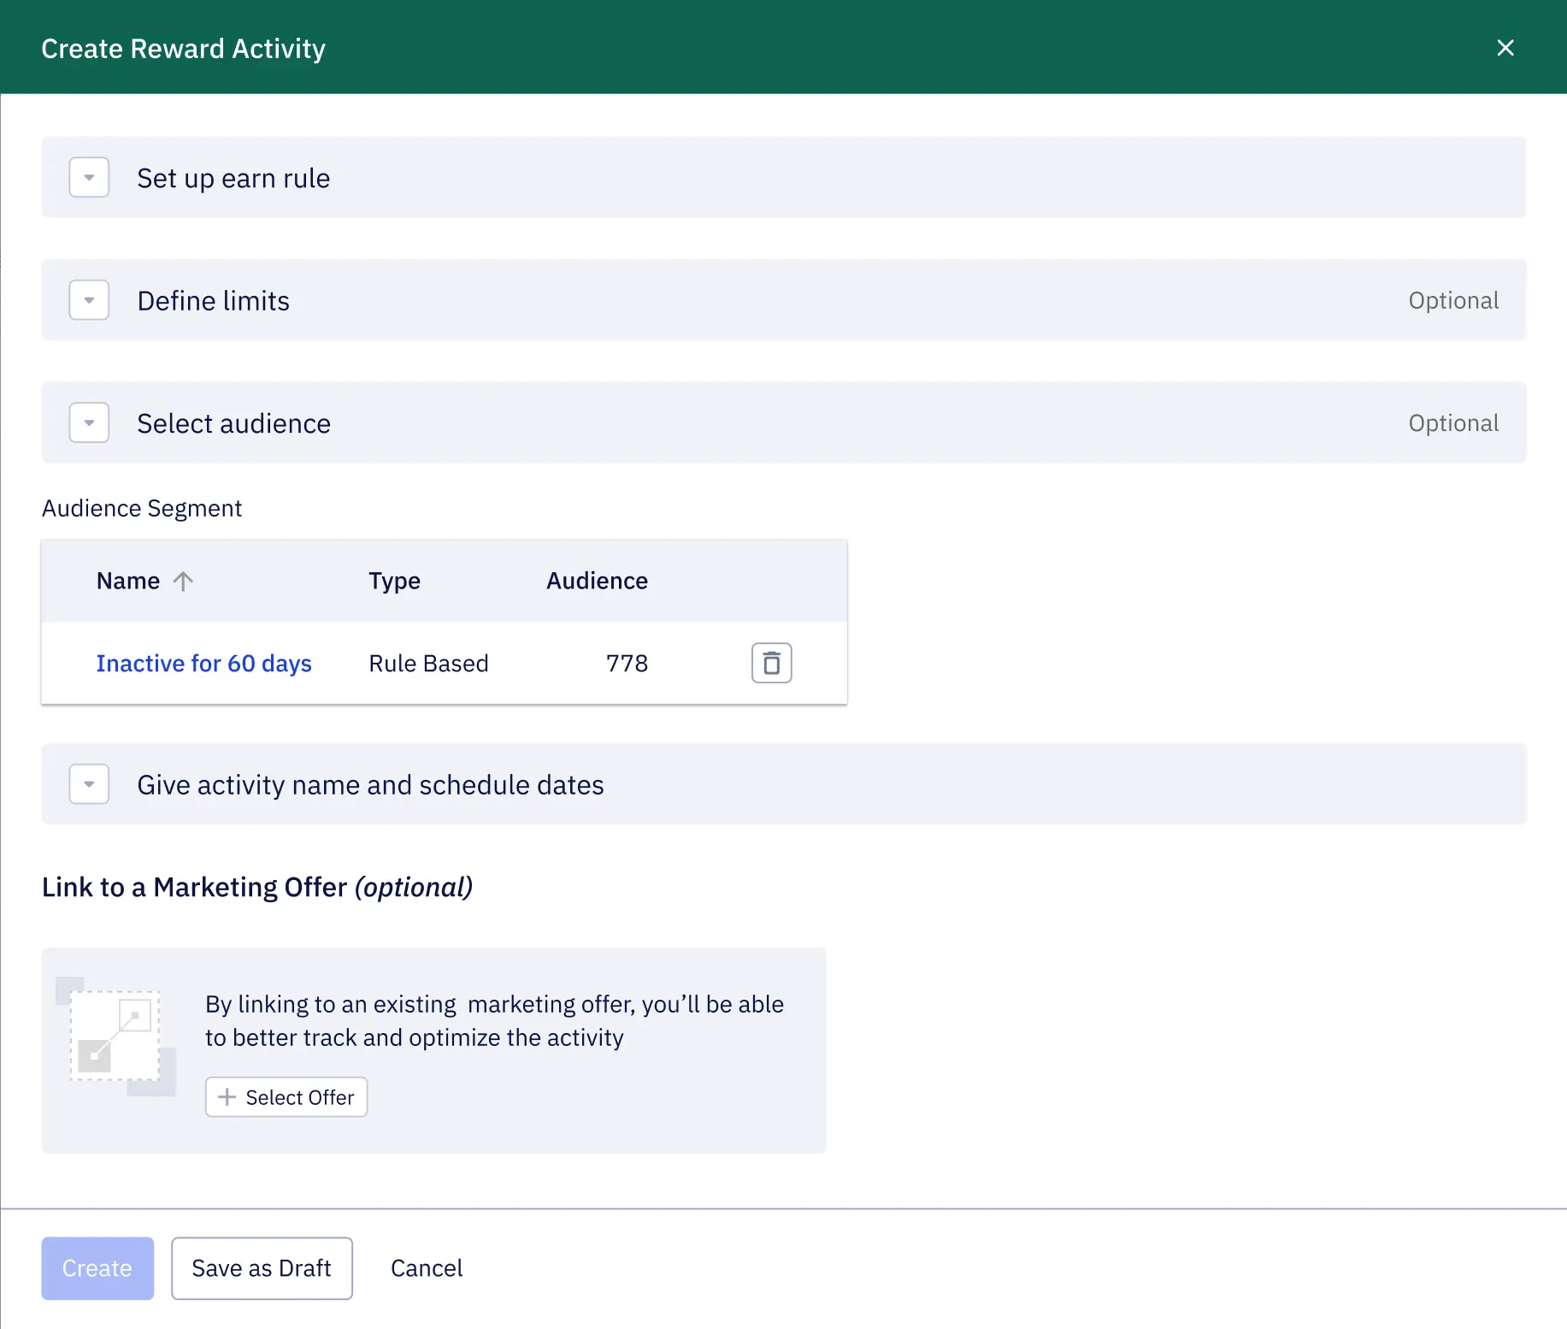1567x1329 pixels.
Task: Click the Type column header
Action: coord(394,582)
